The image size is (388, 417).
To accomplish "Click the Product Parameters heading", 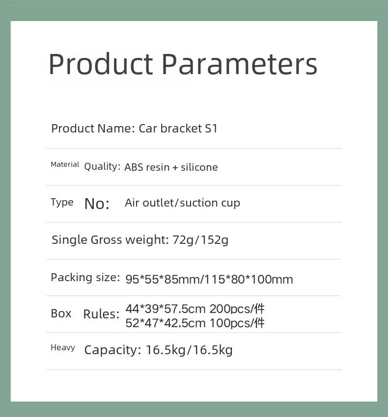I will (183, 65).
